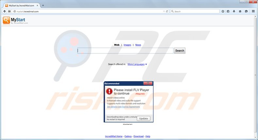Open the chat bubble Hello icon

click(x=246, y=11)
